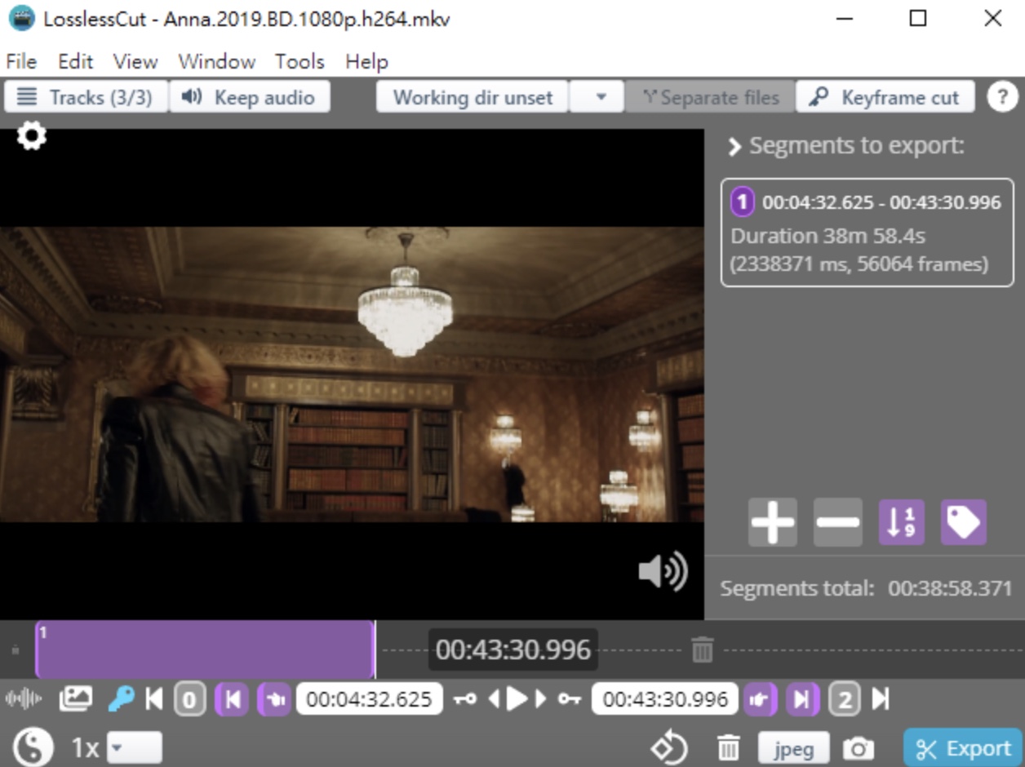Select the previous segment labeled 0
This screenshot has width=1025, height=767.
(189, 699)
